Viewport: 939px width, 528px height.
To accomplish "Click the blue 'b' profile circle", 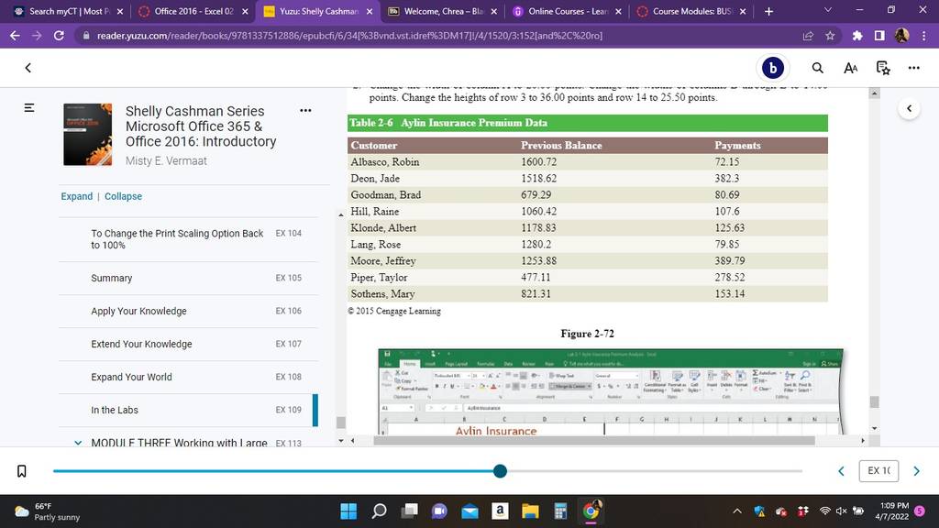I will (772, 68).
